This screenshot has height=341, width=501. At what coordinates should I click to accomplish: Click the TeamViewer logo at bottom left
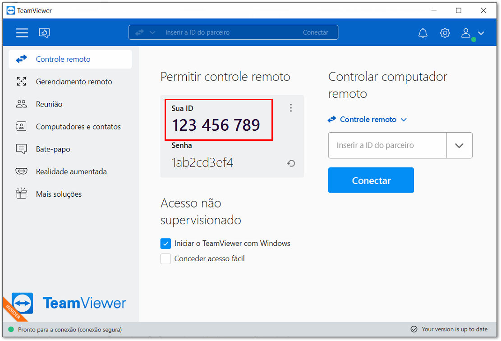[x=69, y=303]
